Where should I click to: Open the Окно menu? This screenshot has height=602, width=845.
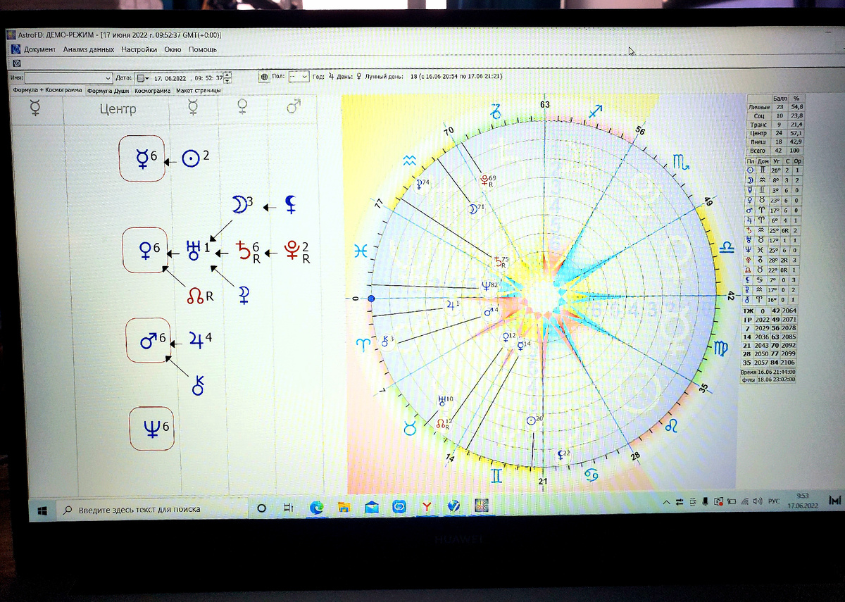point(173,49)
